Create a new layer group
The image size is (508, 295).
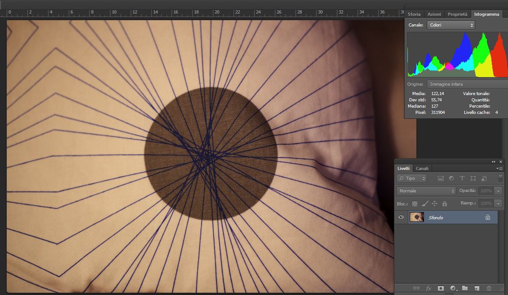pos(465,288)
